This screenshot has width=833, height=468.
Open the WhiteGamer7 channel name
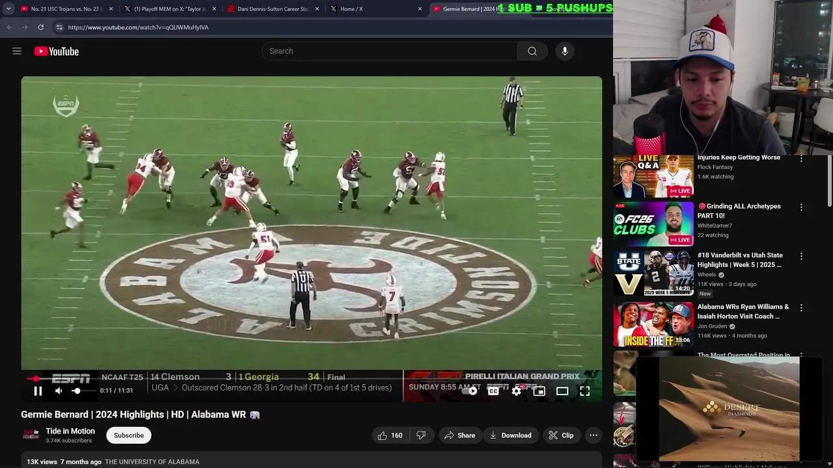[x=715, y=226]
